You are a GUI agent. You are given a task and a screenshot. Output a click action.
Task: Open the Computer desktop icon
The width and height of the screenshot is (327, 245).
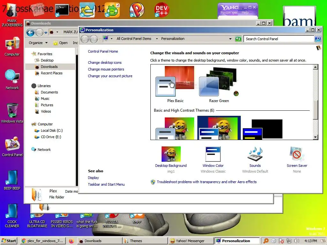pyautogui.click(x=12, y=46)
